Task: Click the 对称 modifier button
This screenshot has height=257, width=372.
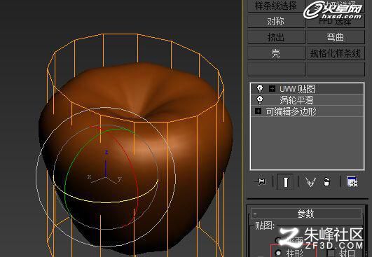Action: pyautogui.click(x=276, y=21)
